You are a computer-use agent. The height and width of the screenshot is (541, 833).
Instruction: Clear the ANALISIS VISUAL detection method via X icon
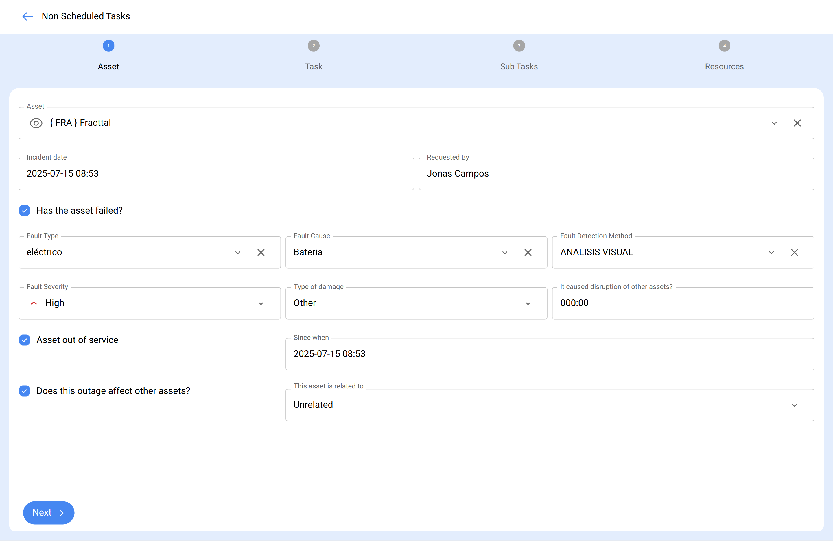pyautogui.click(x=795, y=253)
